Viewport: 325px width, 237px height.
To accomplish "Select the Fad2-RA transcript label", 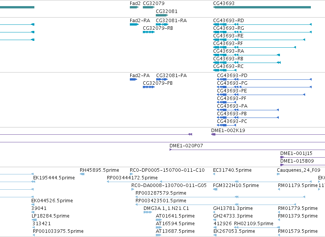I will [x=140, y=21].
